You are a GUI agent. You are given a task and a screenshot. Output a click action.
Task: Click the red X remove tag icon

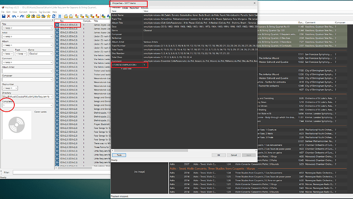(9, 16)
